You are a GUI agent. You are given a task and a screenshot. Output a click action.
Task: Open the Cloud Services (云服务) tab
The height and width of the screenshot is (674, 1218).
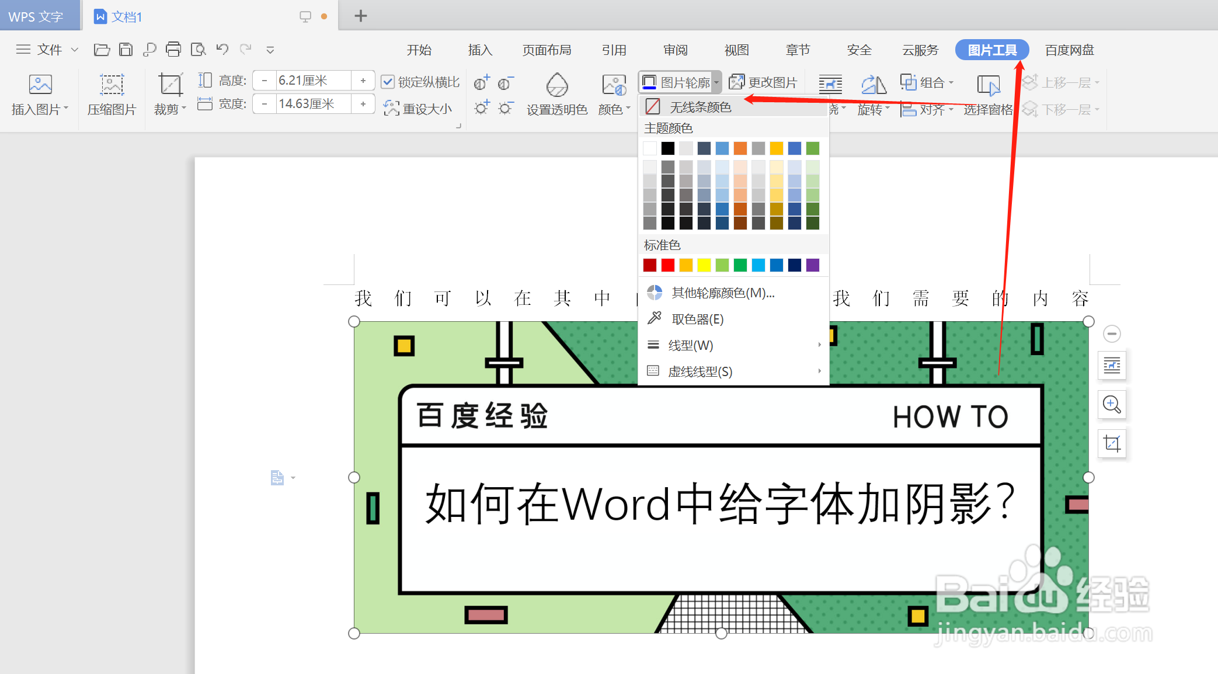921,50
